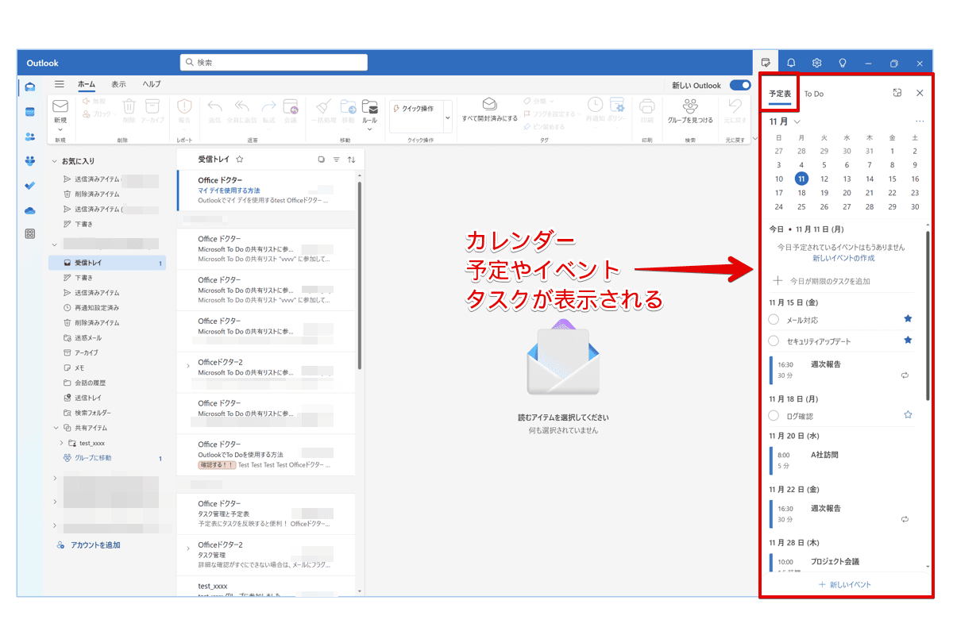Toggle the importance star on ログ確認
This screenshot has height=635, width=953.
[x=908, y=414]
